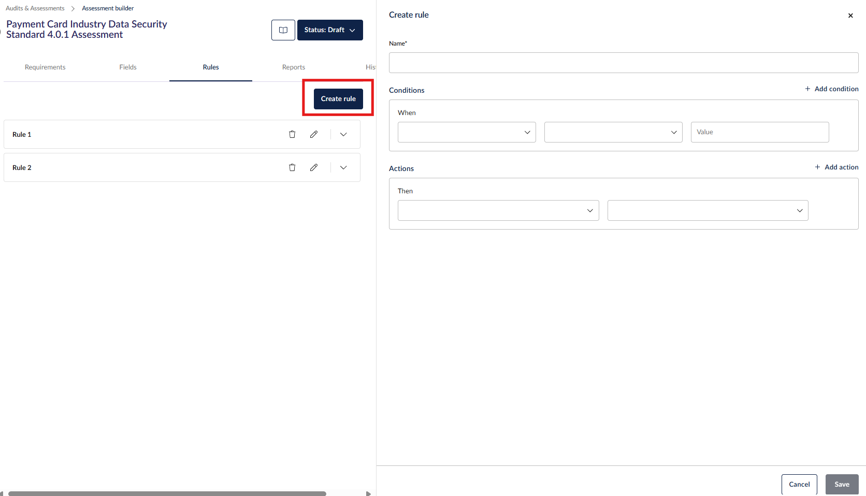Delete Rule 1 using trash icon
Screen dimensions: 866x496
(x=292, y=134)
